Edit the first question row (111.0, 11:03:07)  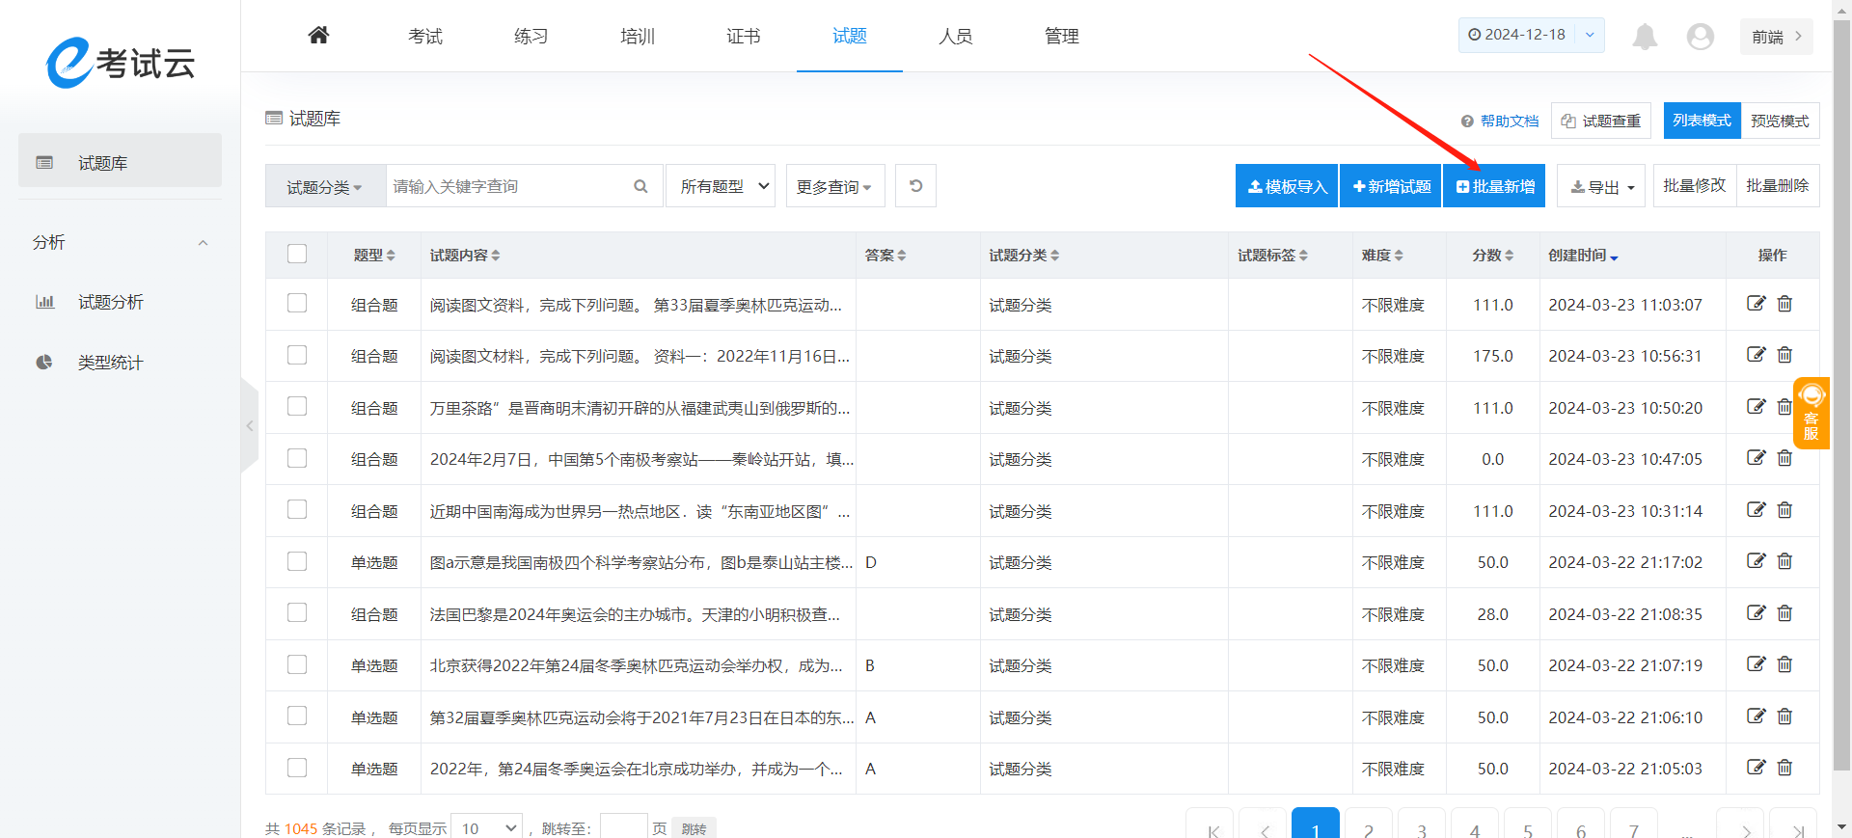(1756, 304)
